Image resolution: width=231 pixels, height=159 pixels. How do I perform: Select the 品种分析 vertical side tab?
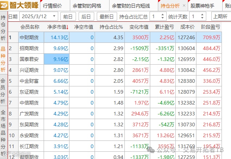pos(3,59)
